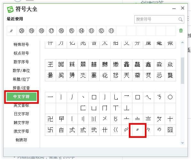Insert recent symbol ⑫
Image resolution: width=191 pixels, height=160 pixels.
point(101,31)
